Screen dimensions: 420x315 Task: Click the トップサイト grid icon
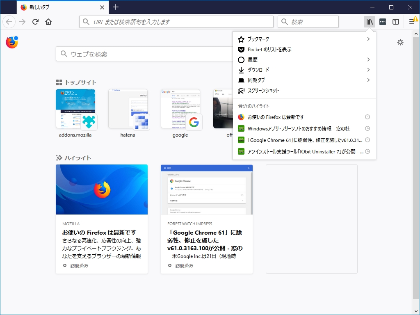point(59,82)
